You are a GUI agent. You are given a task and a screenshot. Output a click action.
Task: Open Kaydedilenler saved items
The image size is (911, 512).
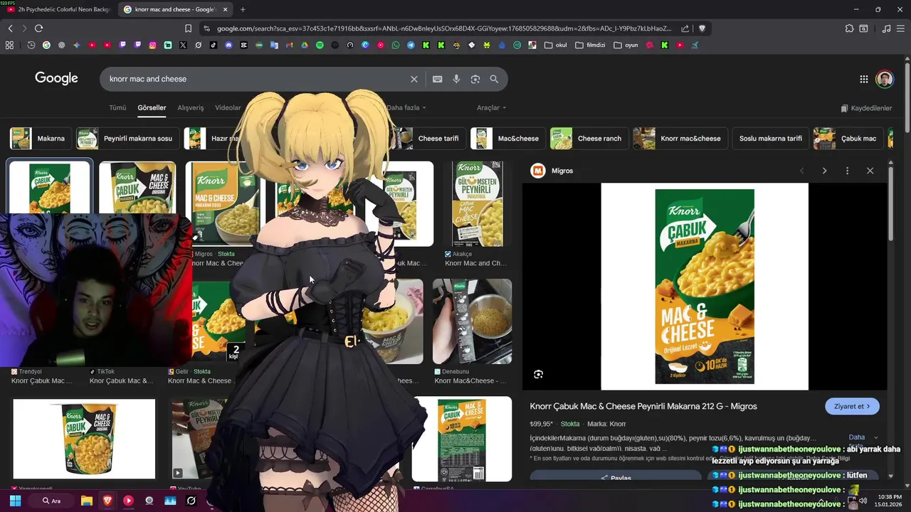click(x=866, y=108)
